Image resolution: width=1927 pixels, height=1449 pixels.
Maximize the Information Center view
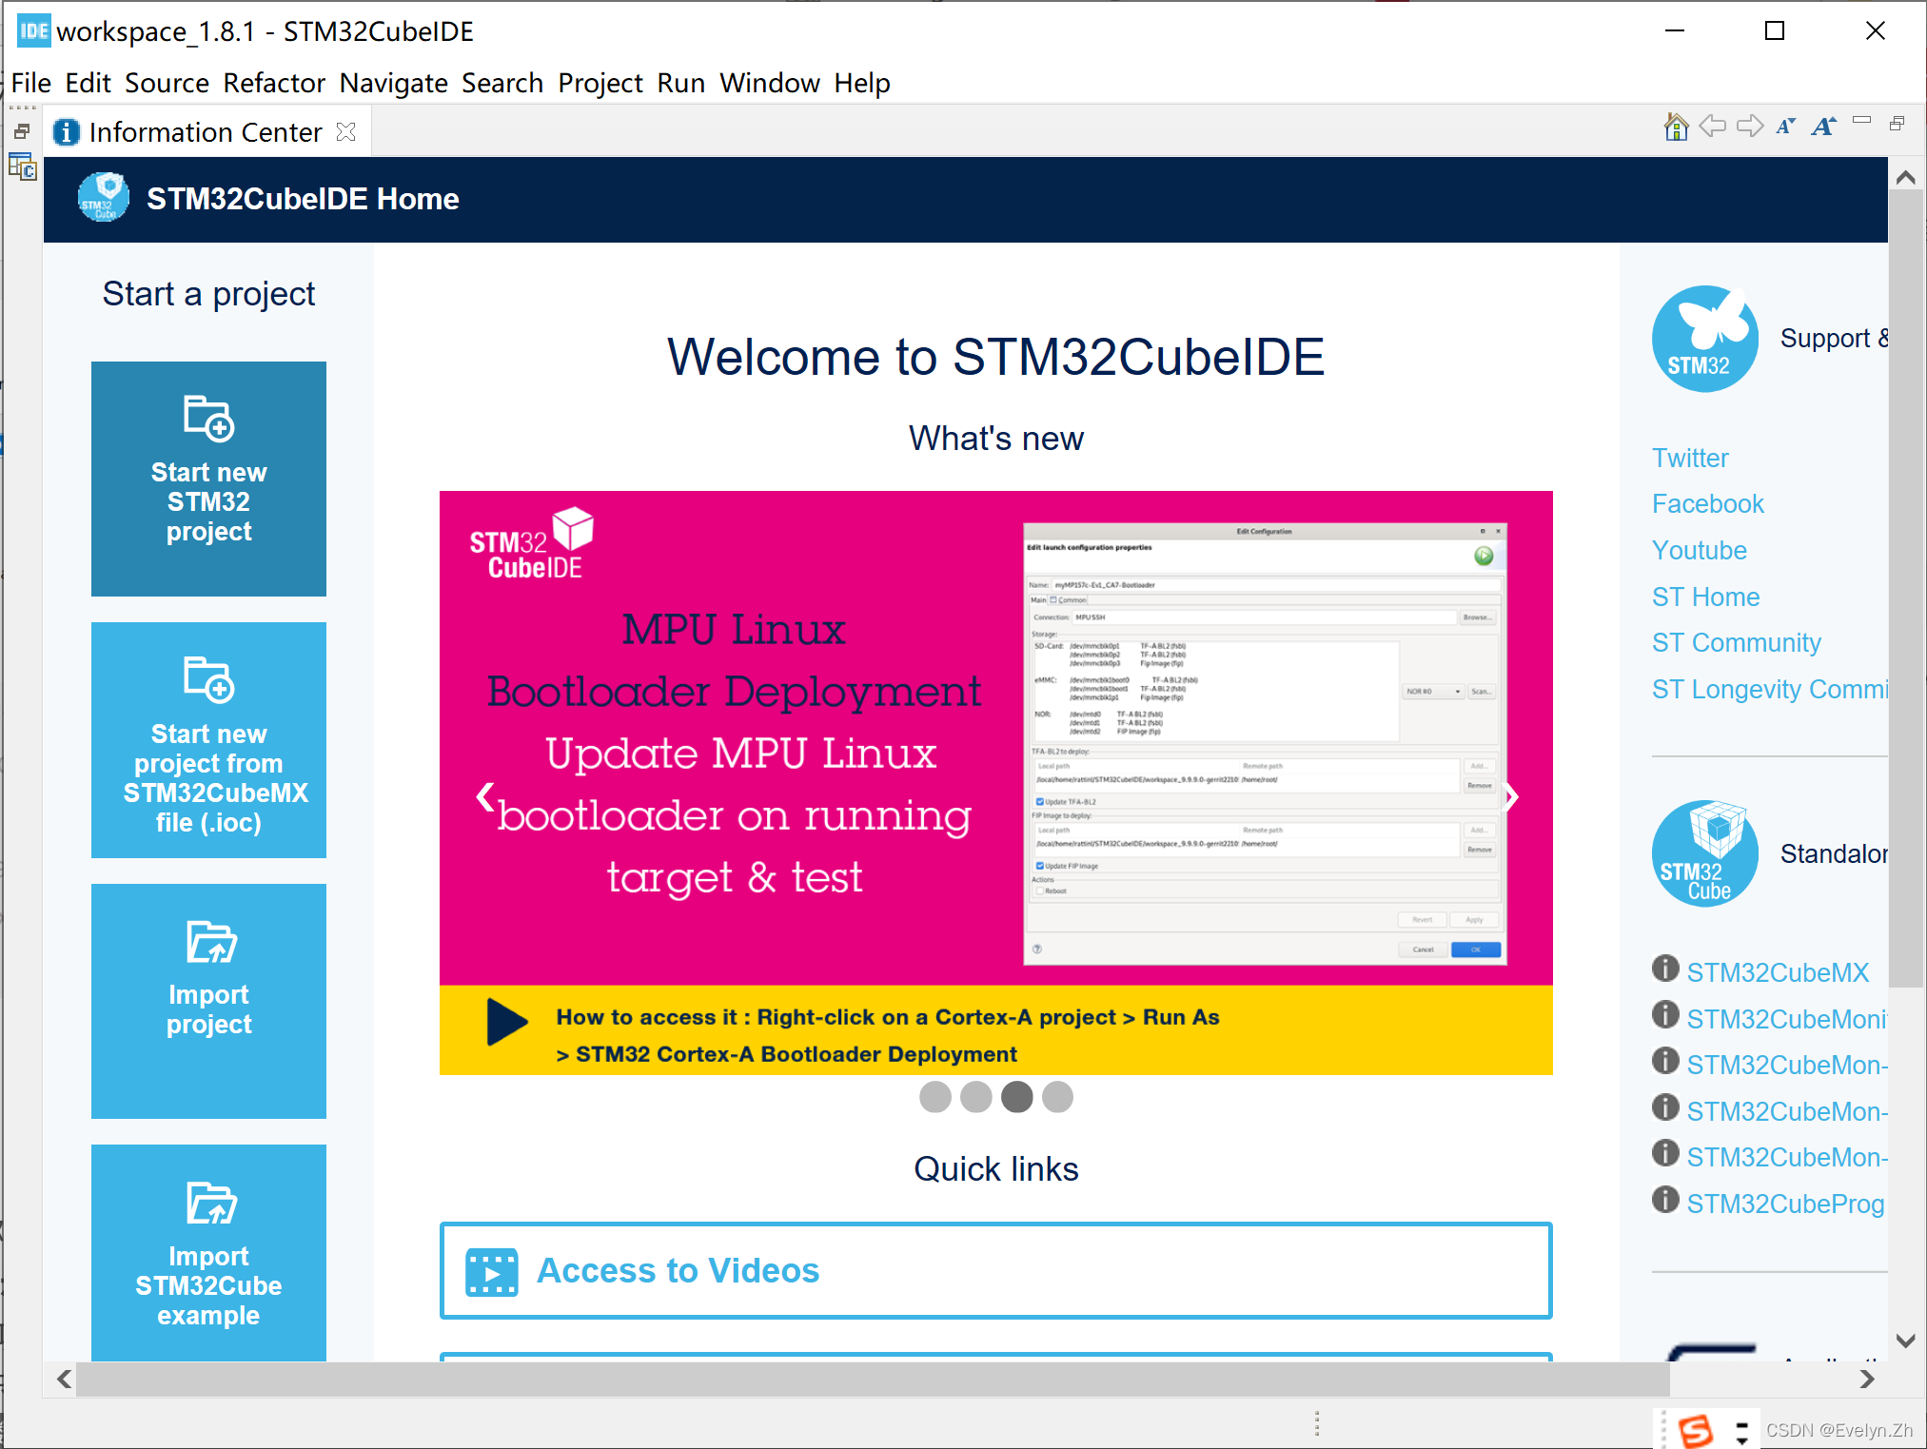tap(1897, 123)
